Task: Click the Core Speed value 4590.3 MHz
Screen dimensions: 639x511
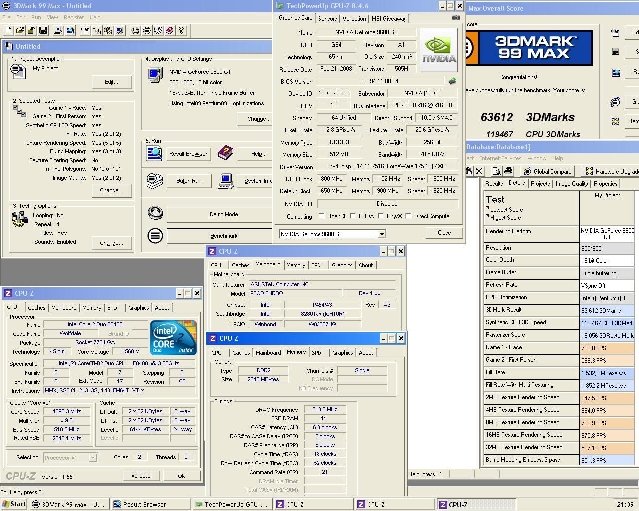Action: pos(67,412)
